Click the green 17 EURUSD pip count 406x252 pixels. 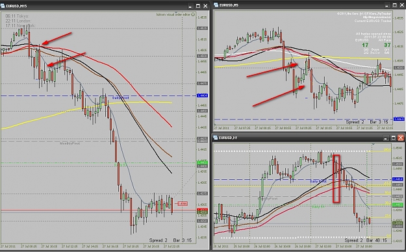[365, 45]
